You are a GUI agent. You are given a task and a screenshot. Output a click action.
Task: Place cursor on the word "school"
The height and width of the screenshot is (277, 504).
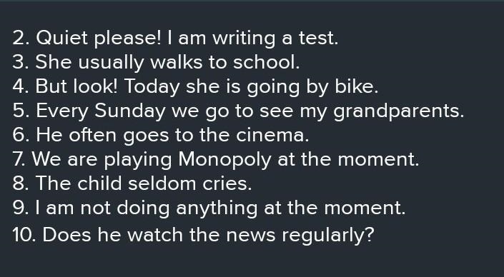tap(265, 62)
